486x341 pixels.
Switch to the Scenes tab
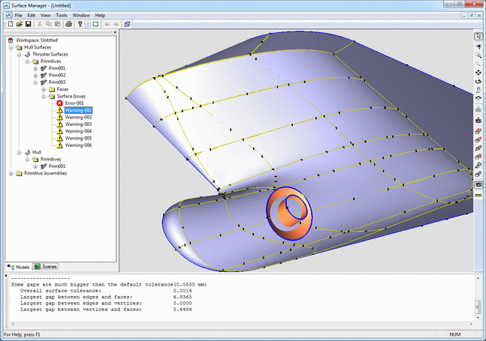point(45,266)
